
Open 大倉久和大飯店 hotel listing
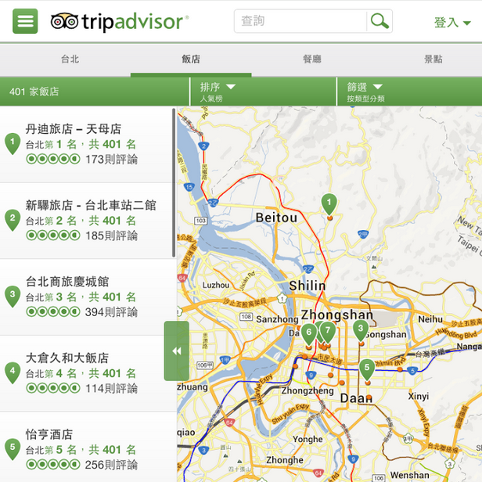tap(67, 358)
